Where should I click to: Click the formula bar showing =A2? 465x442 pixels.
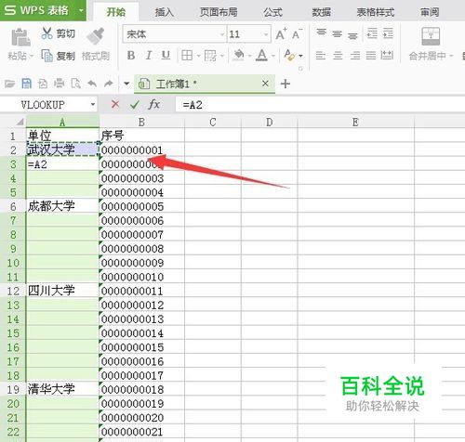tap(320, 105)
